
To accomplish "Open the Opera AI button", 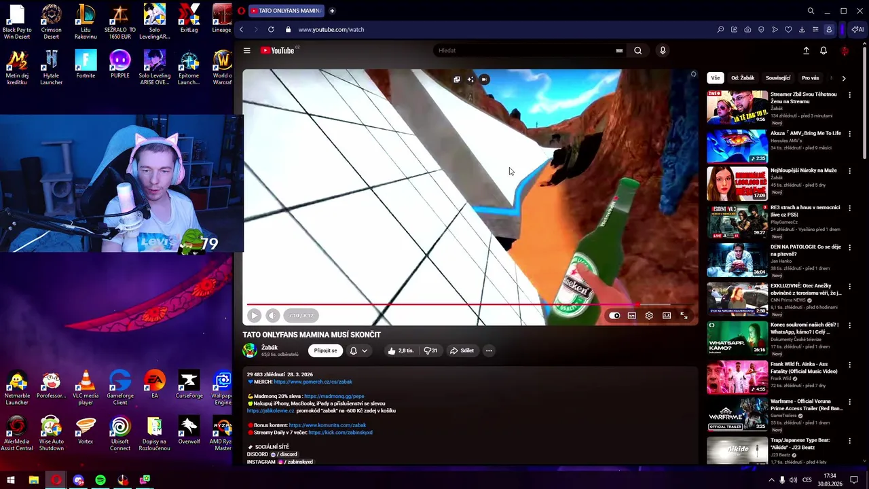I will (x=857, y=29).
